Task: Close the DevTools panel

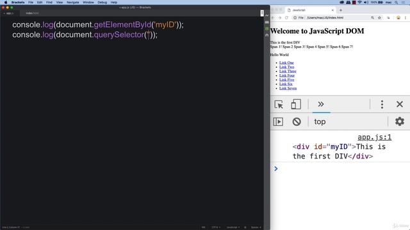Action: [400, 104]
